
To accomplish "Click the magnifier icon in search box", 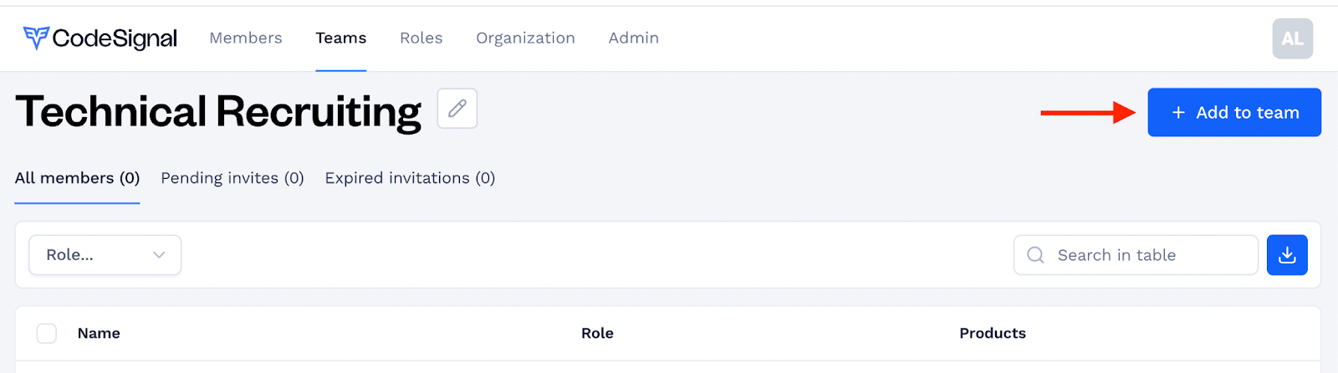I will (1035, 255).
